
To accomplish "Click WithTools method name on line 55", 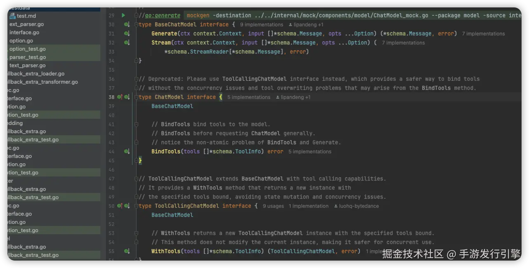I will [166, 252].
